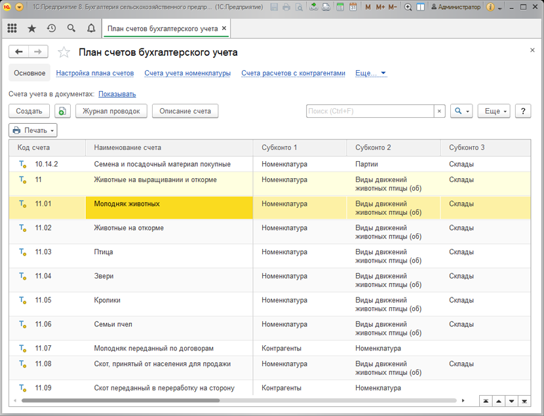Click the M- memory subtract button
The image size is (544, 416).
[x=393, y=7]
